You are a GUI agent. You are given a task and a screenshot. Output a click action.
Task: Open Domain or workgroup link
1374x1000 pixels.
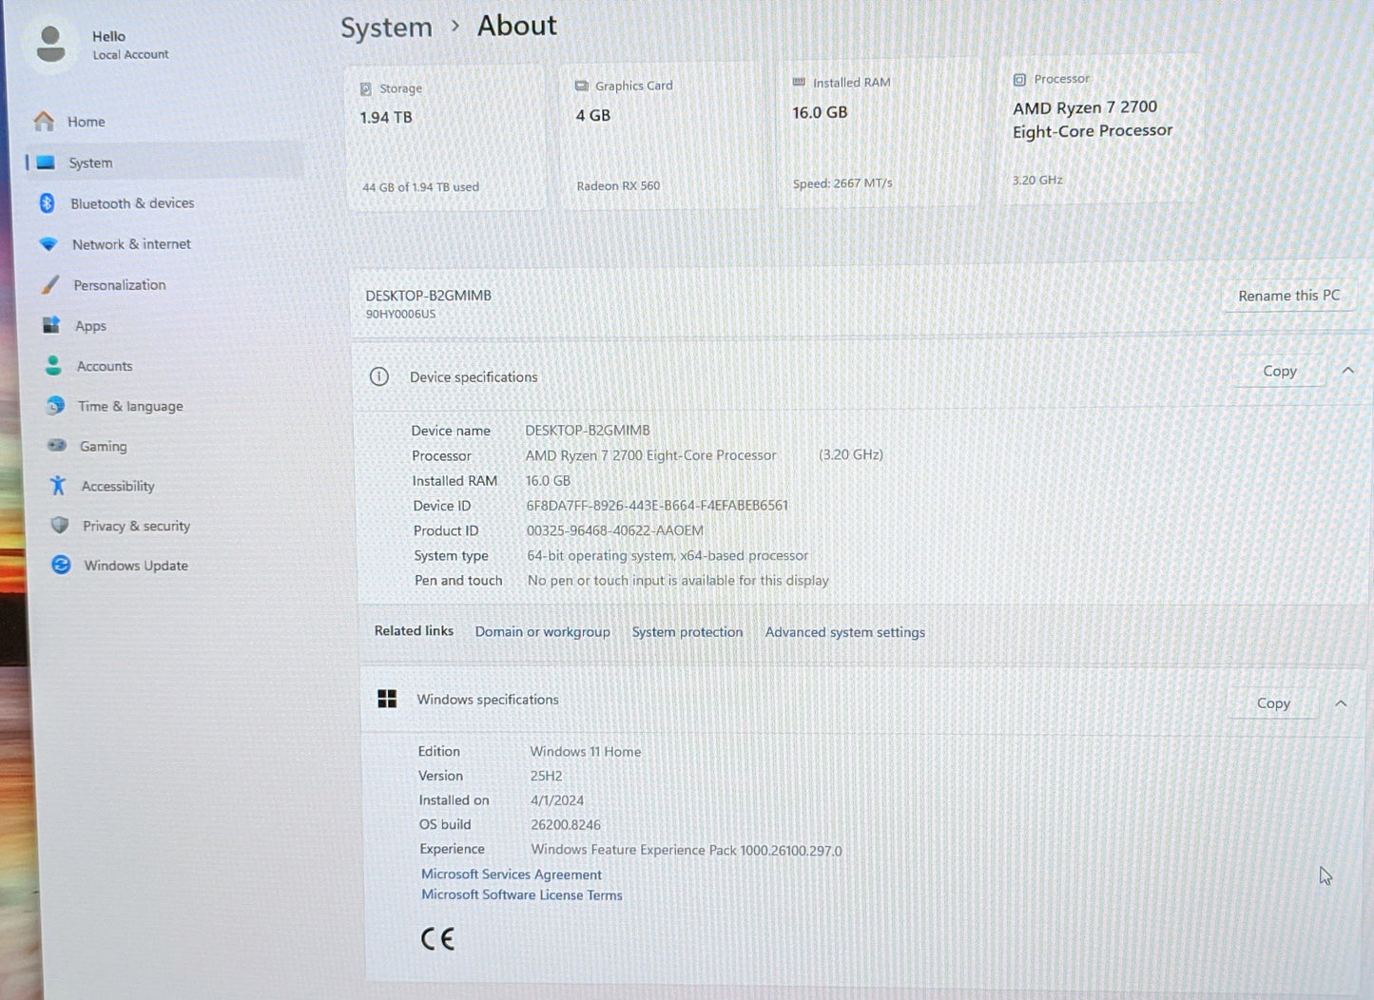[x=542, y=632]
